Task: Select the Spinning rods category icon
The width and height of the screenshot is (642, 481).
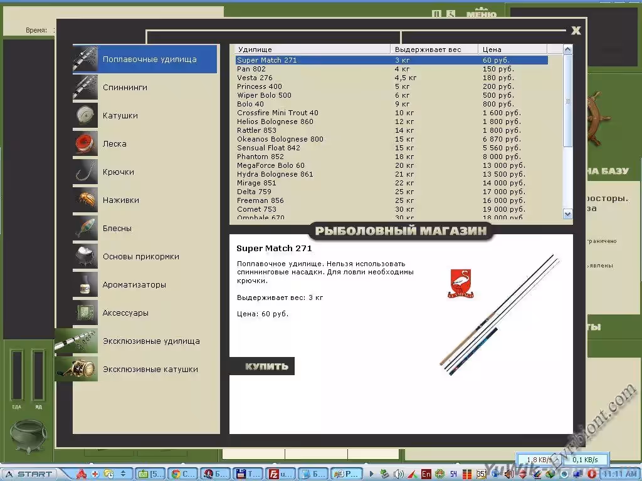Action: click(85, 88)
